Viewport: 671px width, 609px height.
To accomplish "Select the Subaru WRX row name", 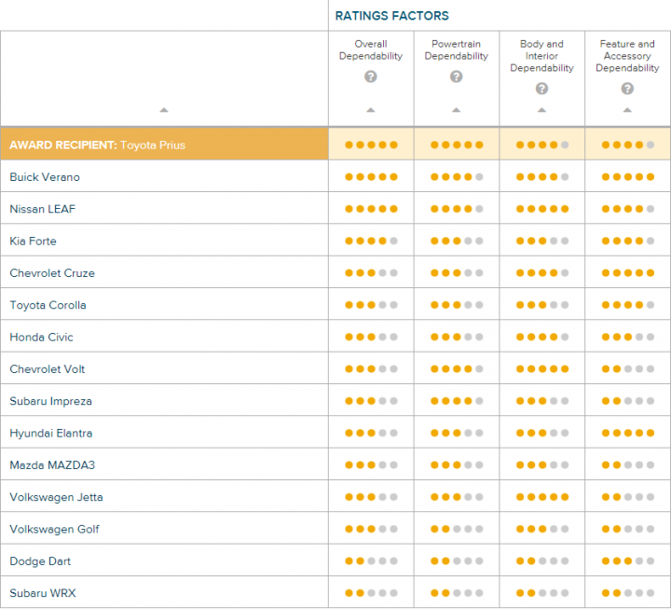I will tap(43, 593).
